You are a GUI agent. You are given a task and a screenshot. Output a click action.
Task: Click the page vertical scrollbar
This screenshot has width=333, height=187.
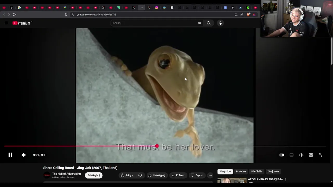click(x=331, y=51)
